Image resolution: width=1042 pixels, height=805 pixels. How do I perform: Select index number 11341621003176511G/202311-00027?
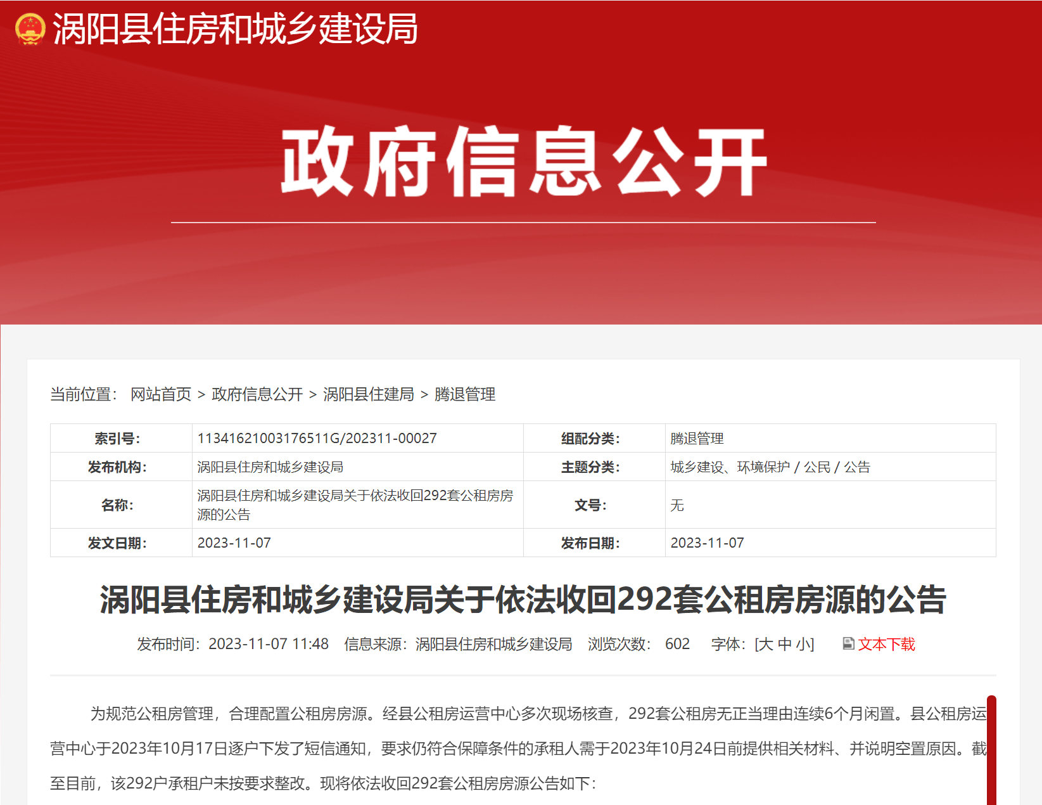317,438
